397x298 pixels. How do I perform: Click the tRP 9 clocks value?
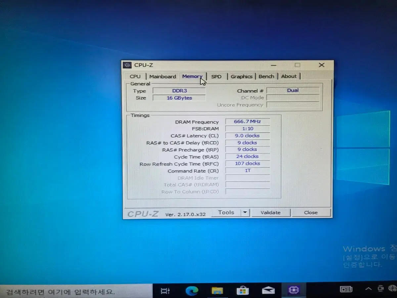[x=247, y=150]
